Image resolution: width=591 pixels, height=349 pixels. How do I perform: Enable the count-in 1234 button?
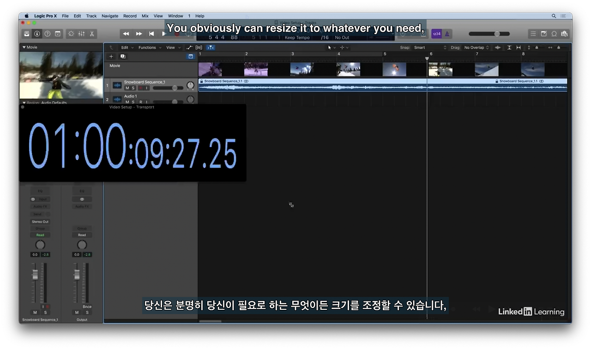(436, 34)
